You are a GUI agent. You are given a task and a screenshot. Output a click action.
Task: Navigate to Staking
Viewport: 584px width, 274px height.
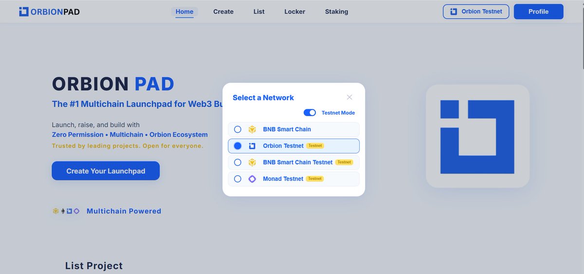point(337,12)
